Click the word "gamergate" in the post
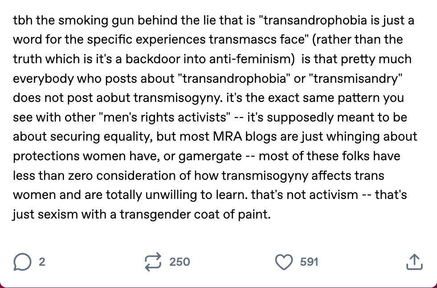 210,156
